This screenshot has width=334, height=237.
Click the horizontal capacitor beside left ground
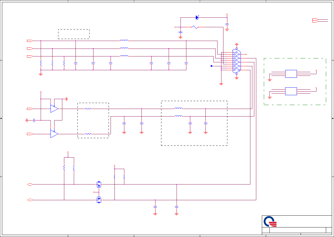(x=34, y=120)
